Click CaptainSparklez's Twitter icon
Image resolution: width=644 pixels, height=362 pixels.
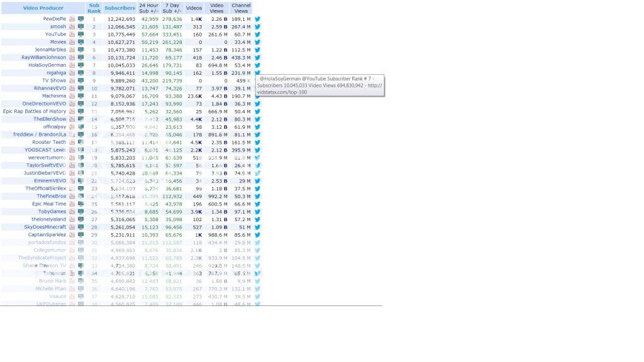click(257, 235)
